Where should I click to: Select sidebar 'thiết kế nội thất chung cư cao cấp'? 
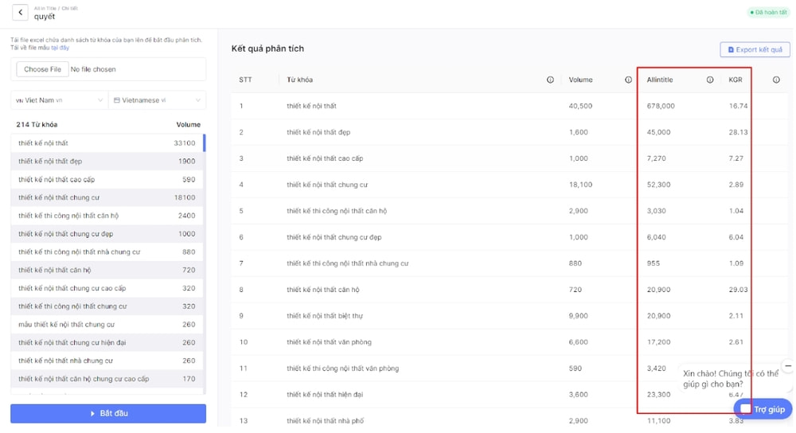pyautogui.click(x=107, y=288)
